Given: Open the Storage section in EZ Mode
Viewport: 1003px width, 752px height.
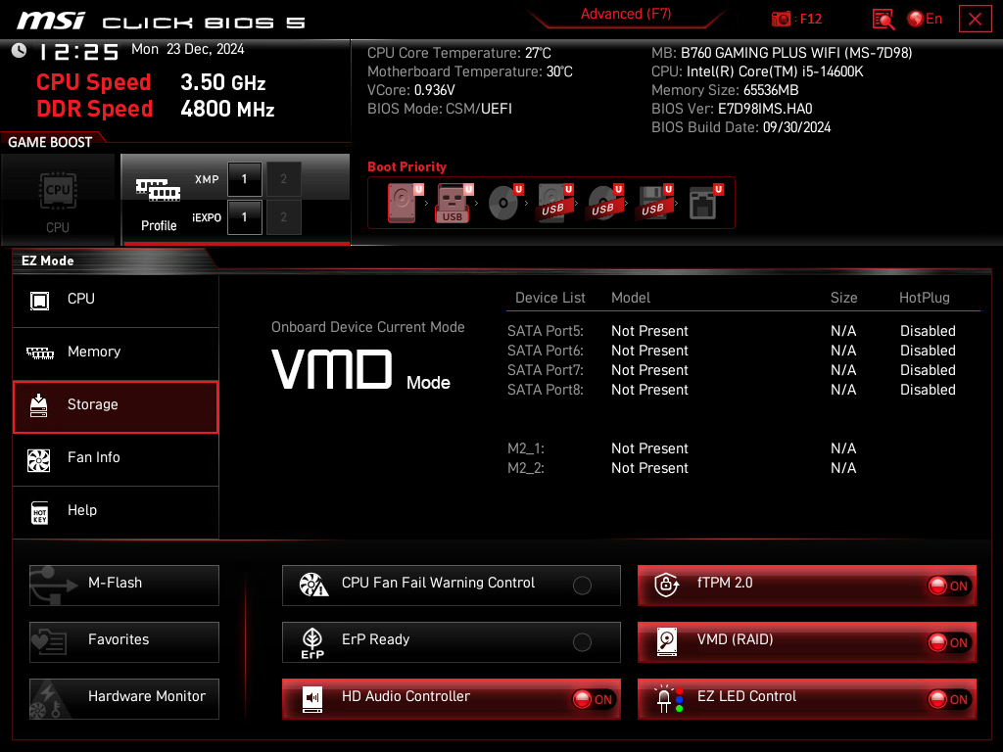Looking at the screenshot, I should 116,406.
